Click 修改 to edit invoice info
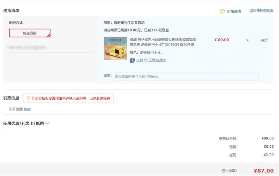The width and height of the screenshot is (279, 176). tap(27, 109)
